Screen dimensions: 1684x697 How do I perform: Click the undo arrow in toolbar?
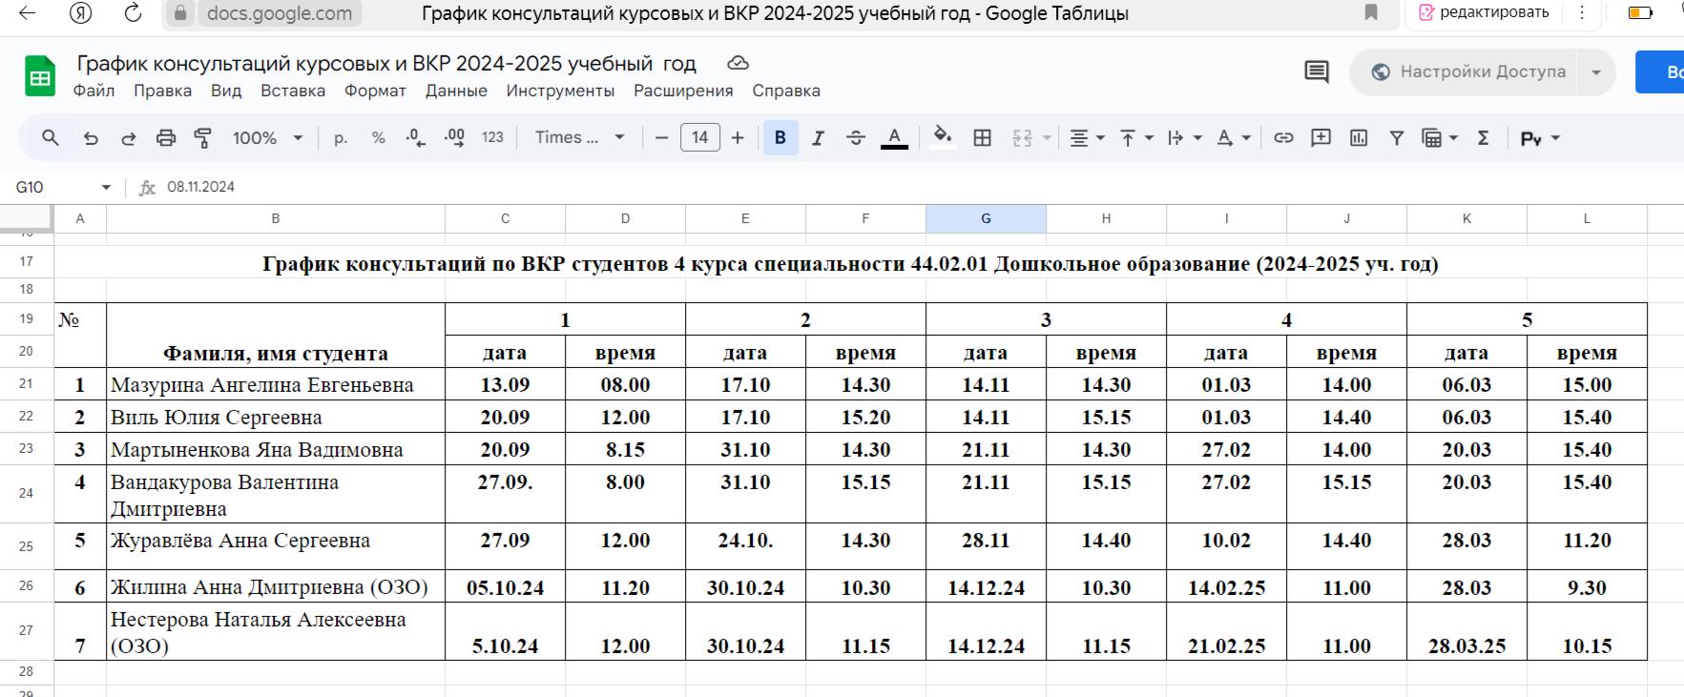tap(91, 138)
